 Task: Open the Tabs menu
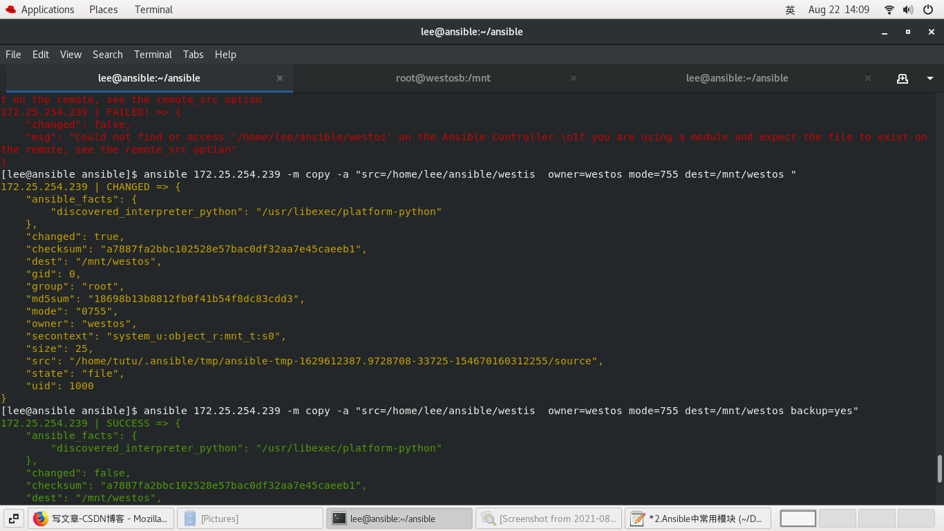pos(193,55)
